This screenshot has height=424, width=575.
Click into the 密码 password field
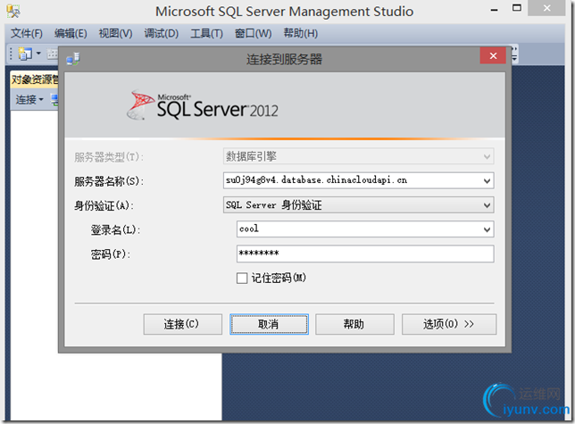[x=364, y=254]
